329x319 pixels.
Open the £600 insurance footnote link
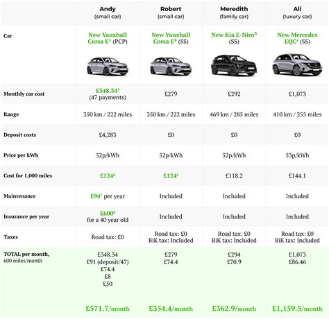108,213
